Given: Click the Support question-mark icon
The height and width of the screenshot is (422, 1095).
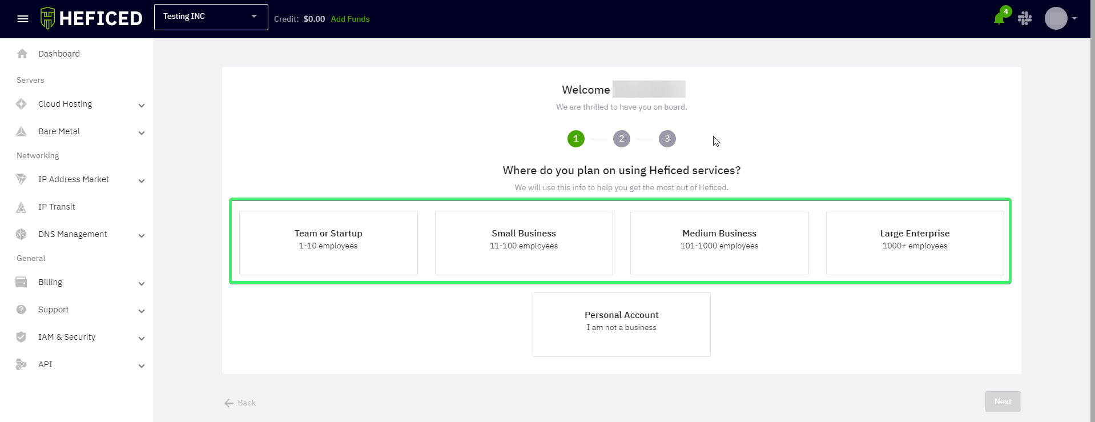Looking at the screenshot, I should click(21, 310).
